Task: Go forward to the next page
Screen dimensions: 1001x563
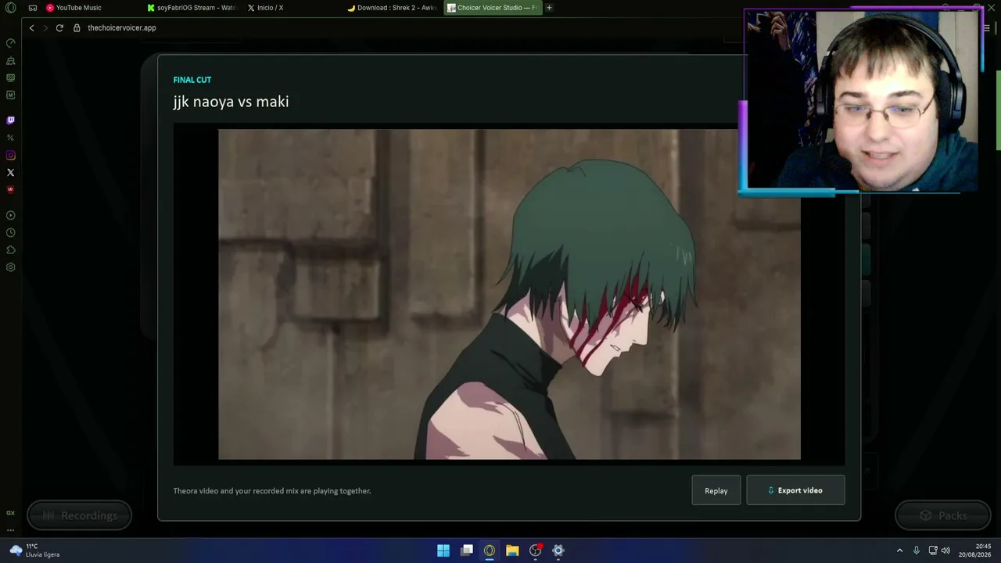Action: click(45, 28)
